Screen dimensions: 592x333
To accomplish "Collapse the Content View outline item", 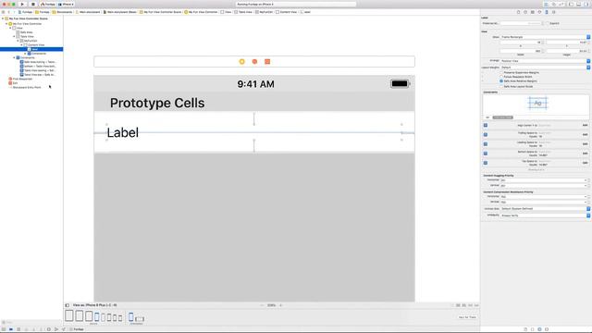I will pos(22,45).
